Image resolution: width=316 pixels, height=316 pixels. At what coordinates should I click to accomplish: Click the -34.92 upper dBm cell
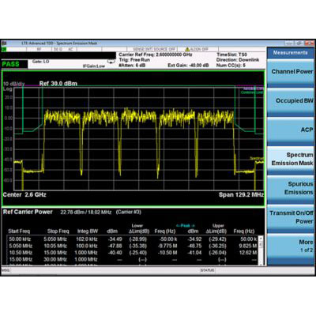click(194, 239)
